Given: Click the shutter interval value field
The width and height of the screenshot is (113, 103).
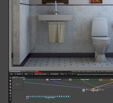Looking at the screenshot, I should [x=55, y=74].
